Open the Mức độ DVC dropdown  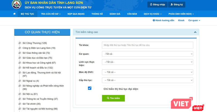tap(147, 72)
